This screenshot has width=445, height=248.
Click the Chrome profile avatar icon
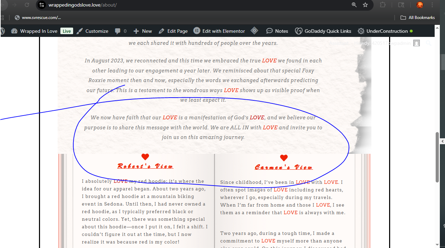pos(419,5)
